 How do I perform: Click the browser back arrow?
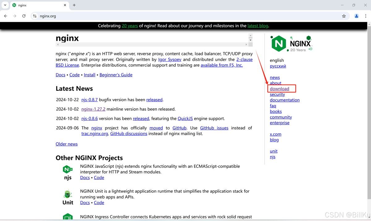[x=6, y=16]
